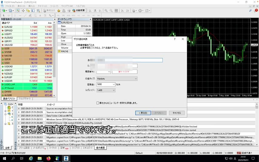The height and width of the screenshot is (162, 259).
Task: Click the 新規注文 new order button
Action: click(49, 11)
